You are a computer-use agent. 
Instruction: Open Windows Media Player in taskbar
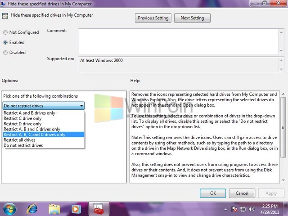76,209
